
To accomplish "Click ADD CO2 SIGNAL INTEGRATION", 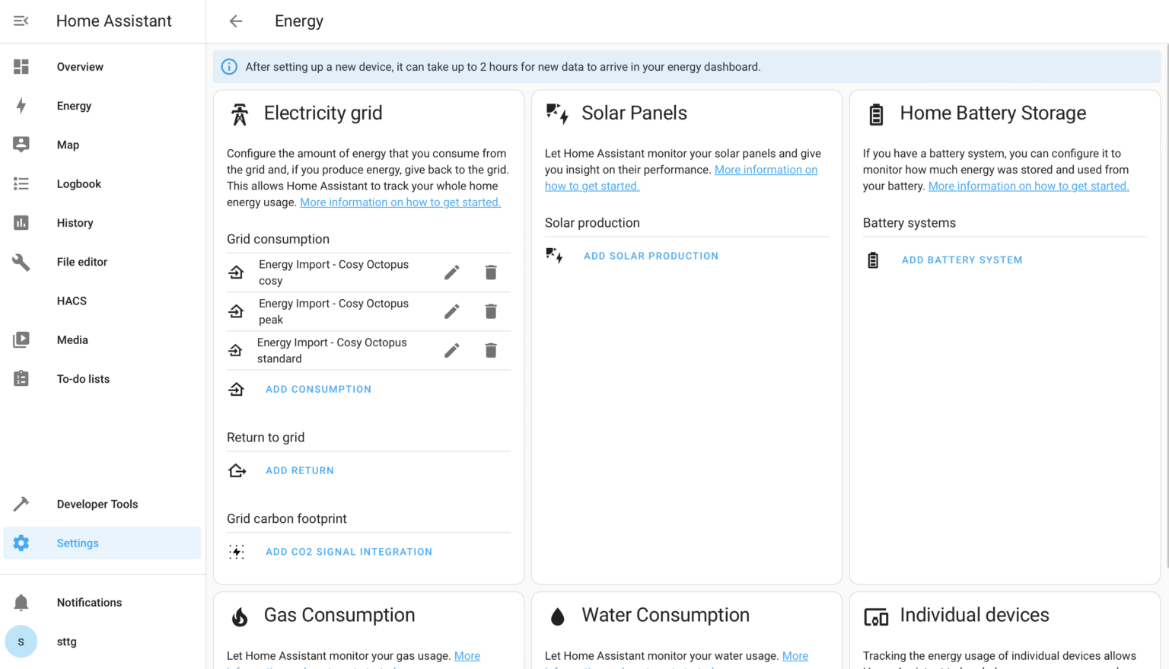I will [349, 551].
